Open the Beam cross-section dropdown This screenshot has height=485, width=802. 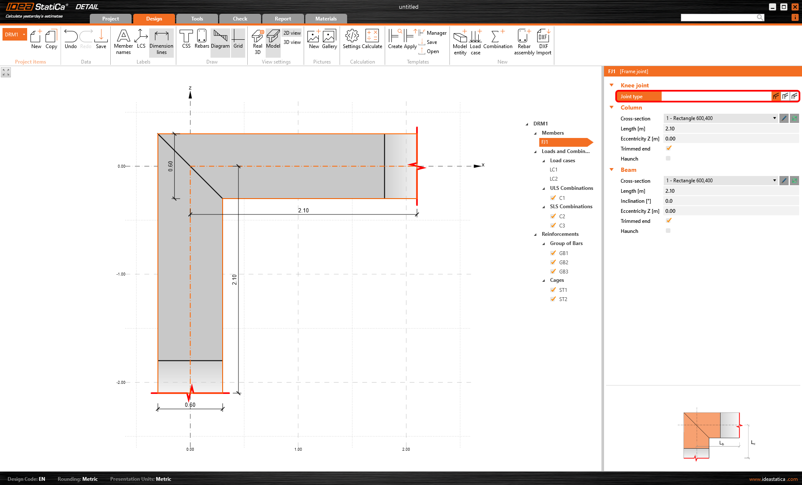coord(774,181)
